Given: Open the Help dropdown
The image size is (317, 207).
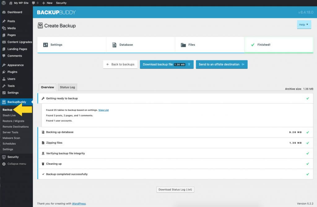Looking at the screenshot, I should pos(304,25).
